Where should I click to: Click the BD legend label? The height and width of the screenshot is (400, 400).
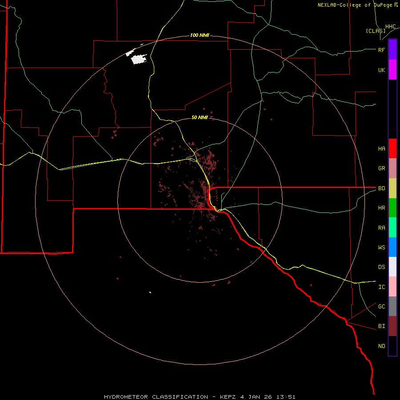[x=381, y=188]
